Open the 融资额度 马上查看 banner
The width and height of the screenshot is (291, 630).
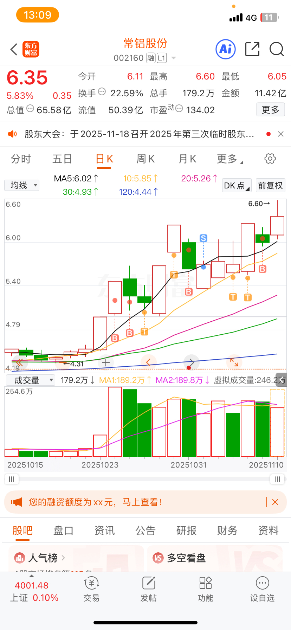(x=145, y=502)
